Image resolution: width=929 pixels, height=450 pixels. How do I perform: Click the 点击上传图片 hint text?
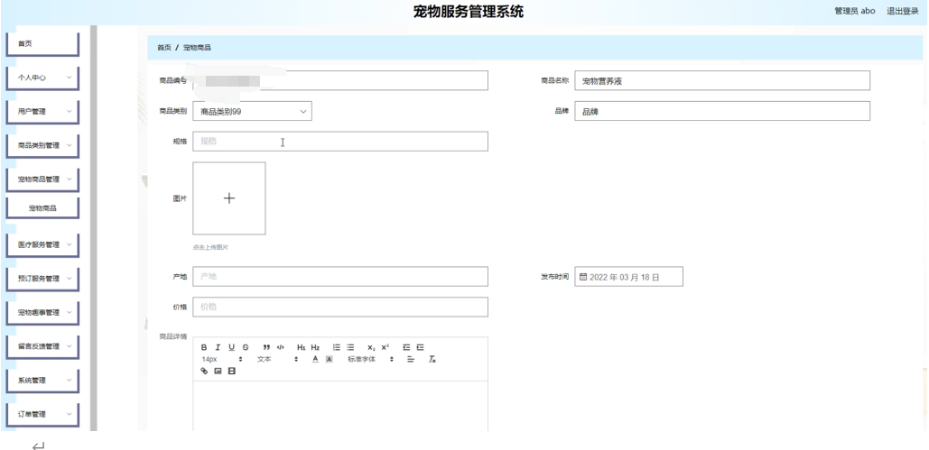coord(210,247)
